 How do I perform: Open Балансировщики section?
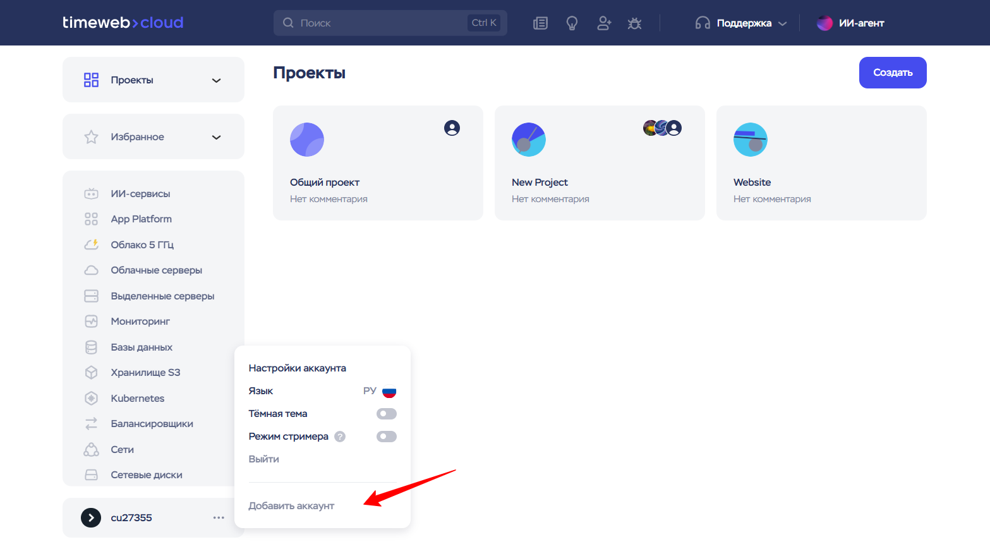(x=154, y=424)
